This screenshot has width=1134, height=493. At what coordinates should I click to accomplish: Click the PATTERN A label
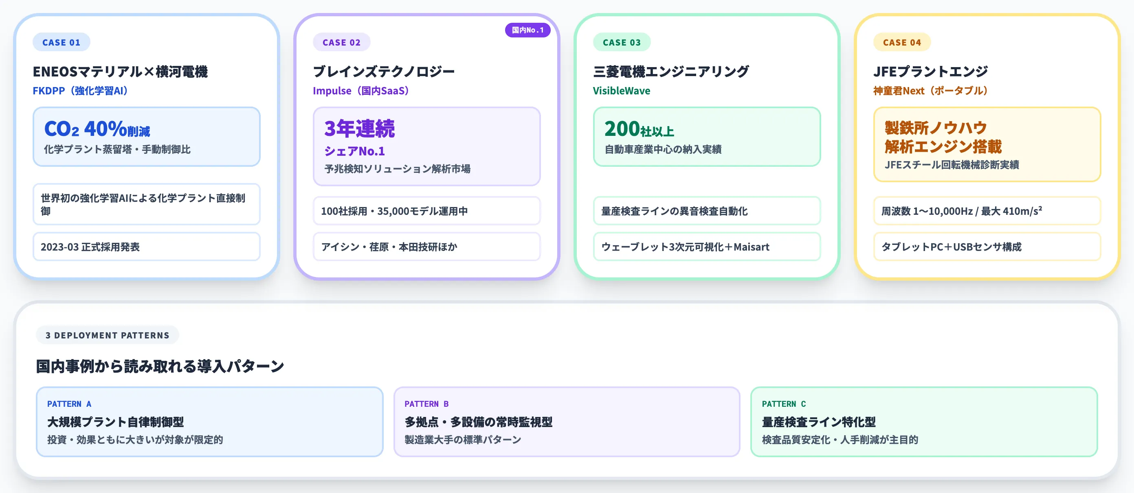tap(69, 404)
